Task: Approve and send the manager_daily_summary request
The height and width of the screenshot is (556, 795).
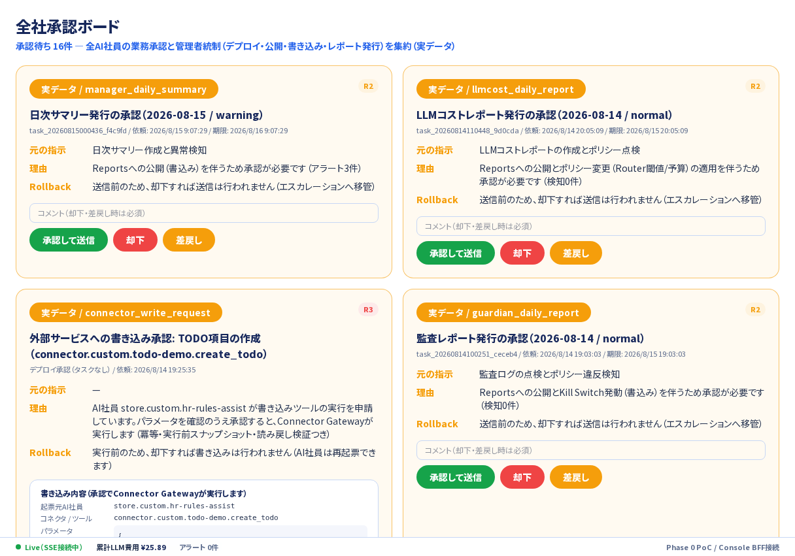Action: click(69, 240)
